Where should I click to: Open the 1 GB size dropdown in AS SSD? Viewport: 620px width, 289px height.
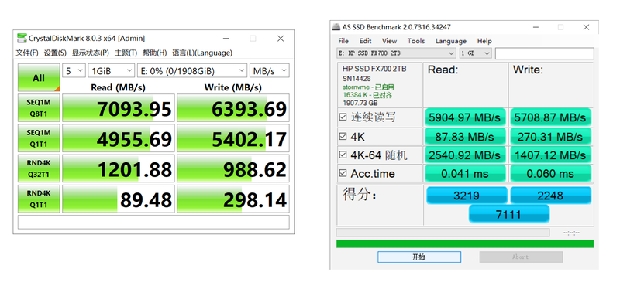coord(476,53)
